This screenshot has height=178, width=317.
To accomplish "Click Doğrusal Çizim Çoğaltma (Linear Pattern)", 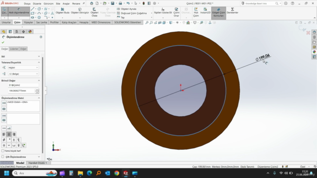I will pos(132,13).
